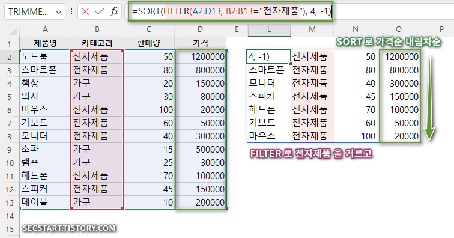Viewport: 454px width, 238px height.
Task: Cancel the formula entry with the red X
Action: [x=85, y=11]
